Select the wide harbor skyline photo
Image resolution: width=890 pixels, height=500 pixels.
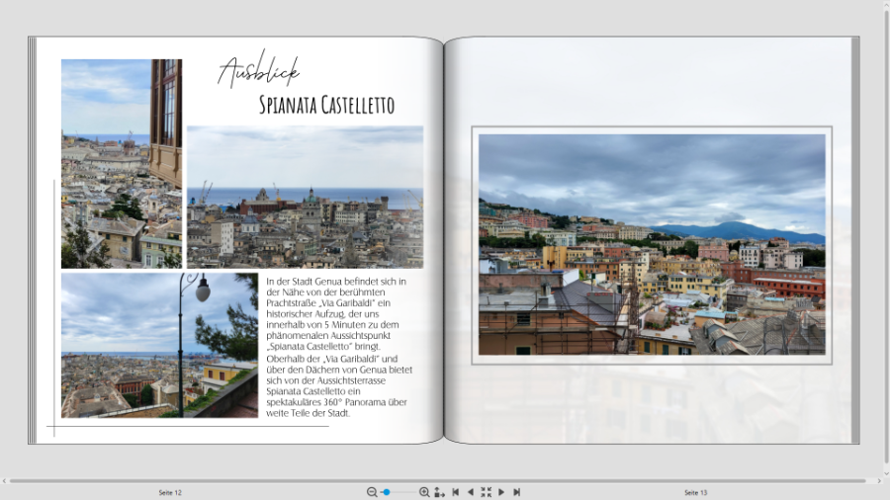(305, 197)
